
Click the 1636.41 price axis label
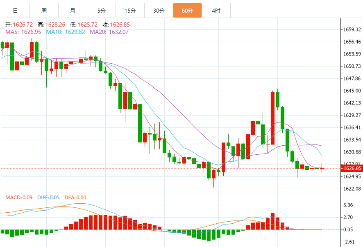[352, 127]
